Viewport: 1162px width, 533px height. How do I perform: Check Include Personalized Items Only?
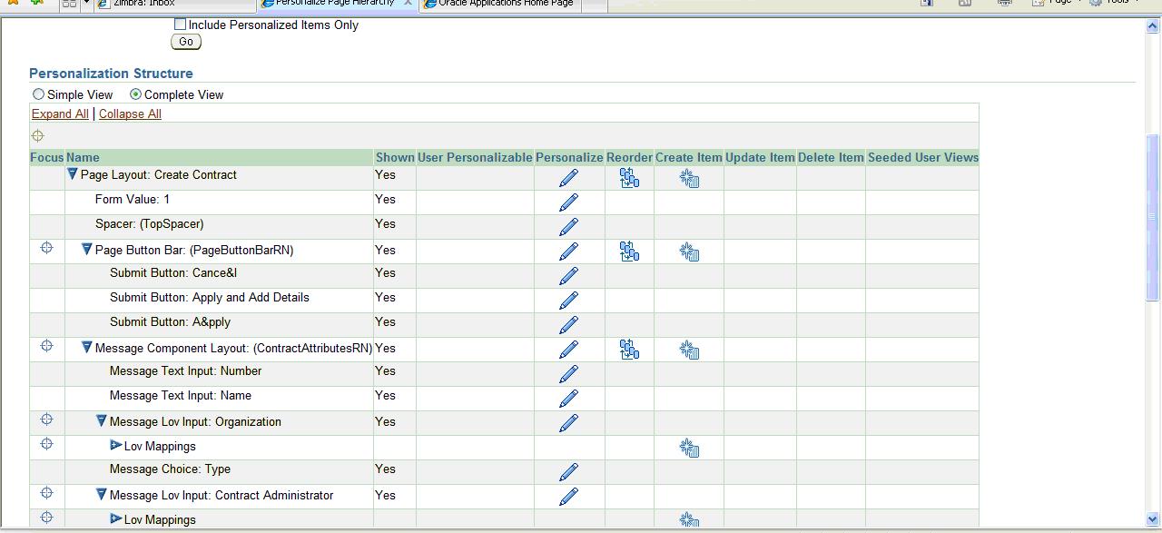pos(180,25)
